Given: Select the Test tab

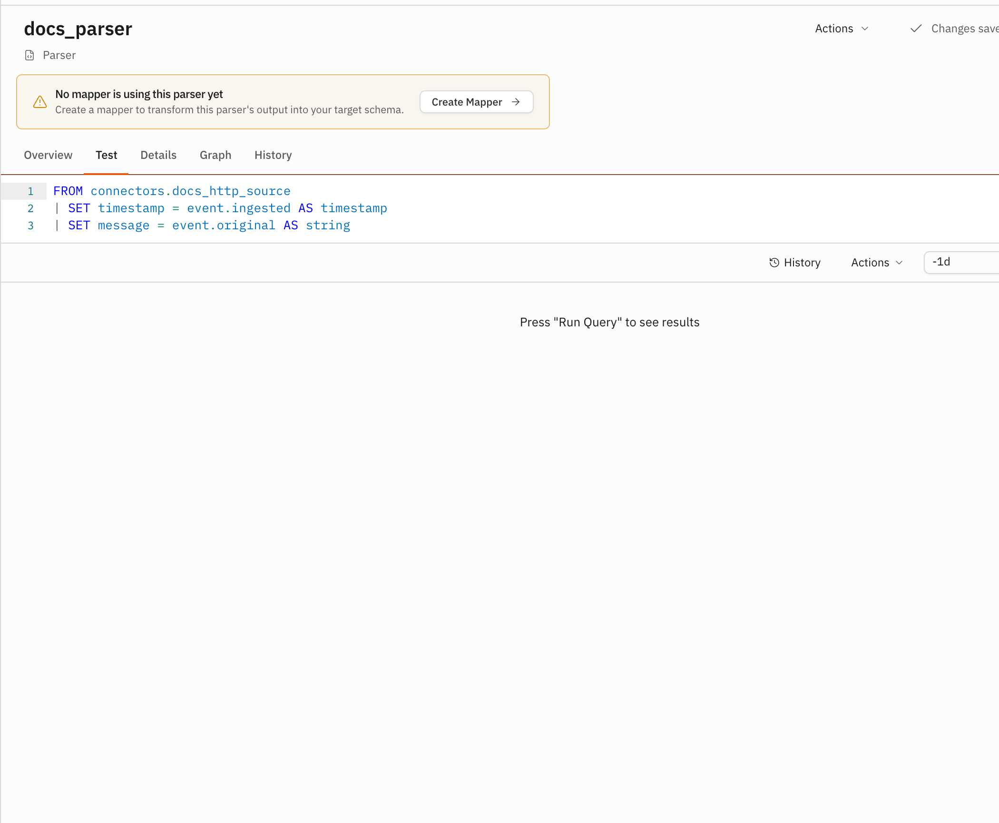Looking at the screenshot, I should (x=106, y=155).
